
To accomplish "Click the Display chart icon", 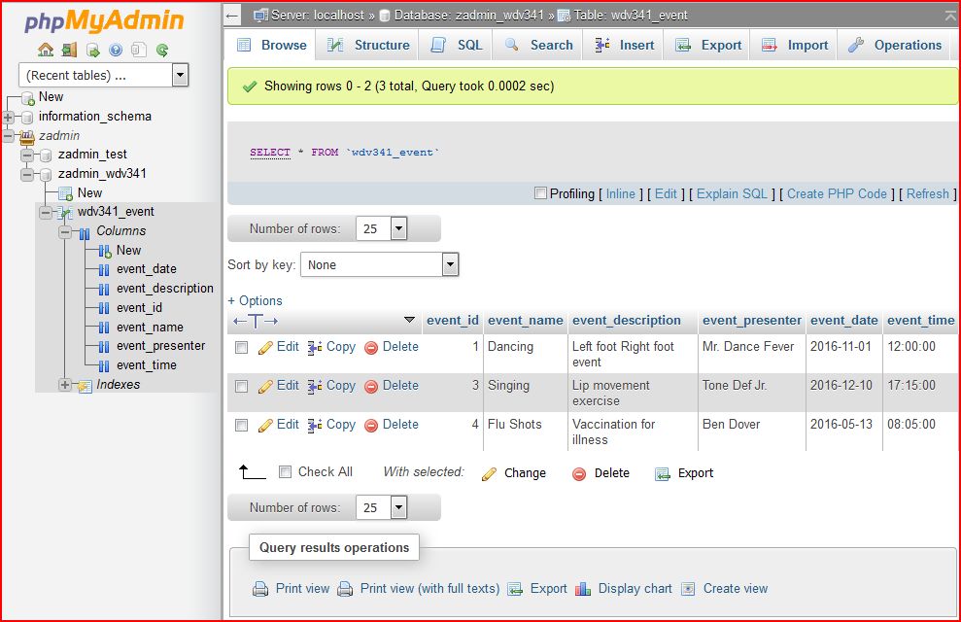I will pyautogui.click(x=583, y=588).
